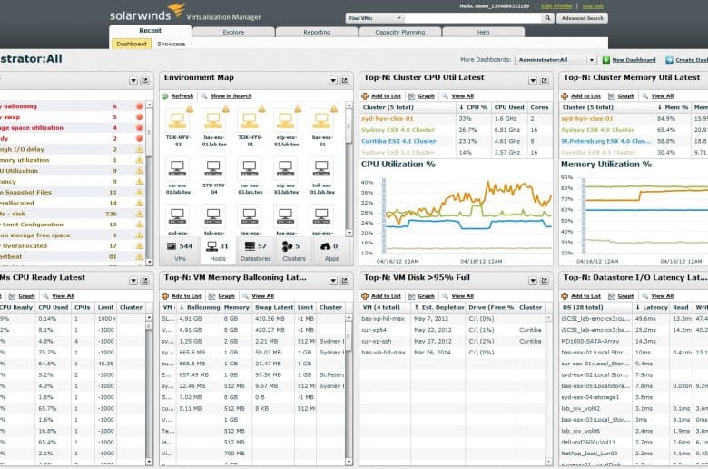Click View All in Cluster CPU Util widget
The width and height of the screenshot is (708, 469).
click(x=457, y=95)
